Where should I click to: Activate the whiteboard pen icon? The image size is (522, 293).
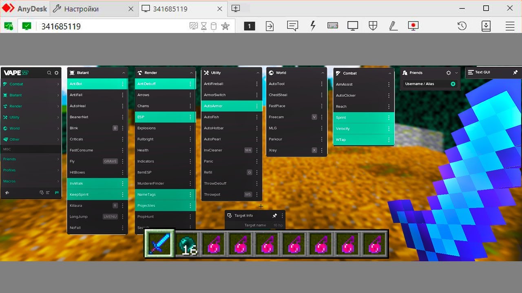click(393, 26)
